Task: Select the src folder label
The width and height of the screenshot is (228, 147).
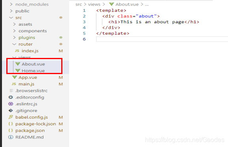Action: click(19, 18)
